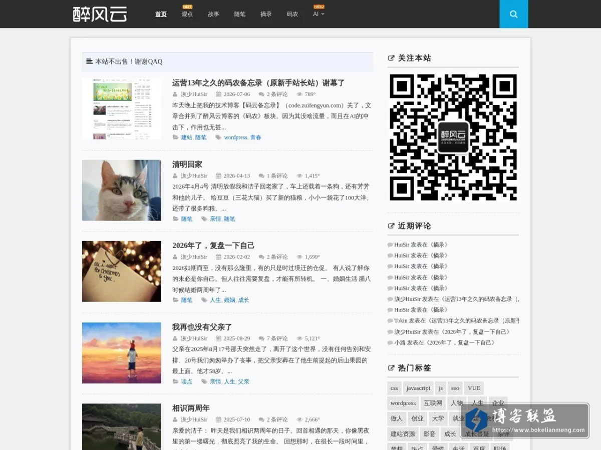Select the css tag
Viewport: 601px width, 450px height.
(x=395, y=388)
